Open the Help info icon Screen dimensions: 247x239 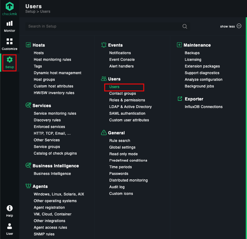pos(10,208)
